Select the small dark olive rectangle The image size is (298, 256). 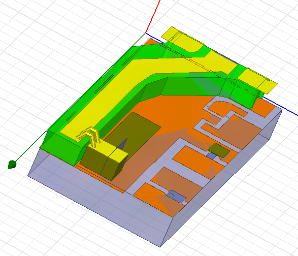[x=219, y=150]
